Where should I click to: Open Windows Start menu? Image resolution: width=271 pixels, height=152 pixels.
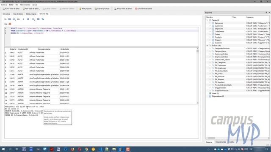pos(3,149)
